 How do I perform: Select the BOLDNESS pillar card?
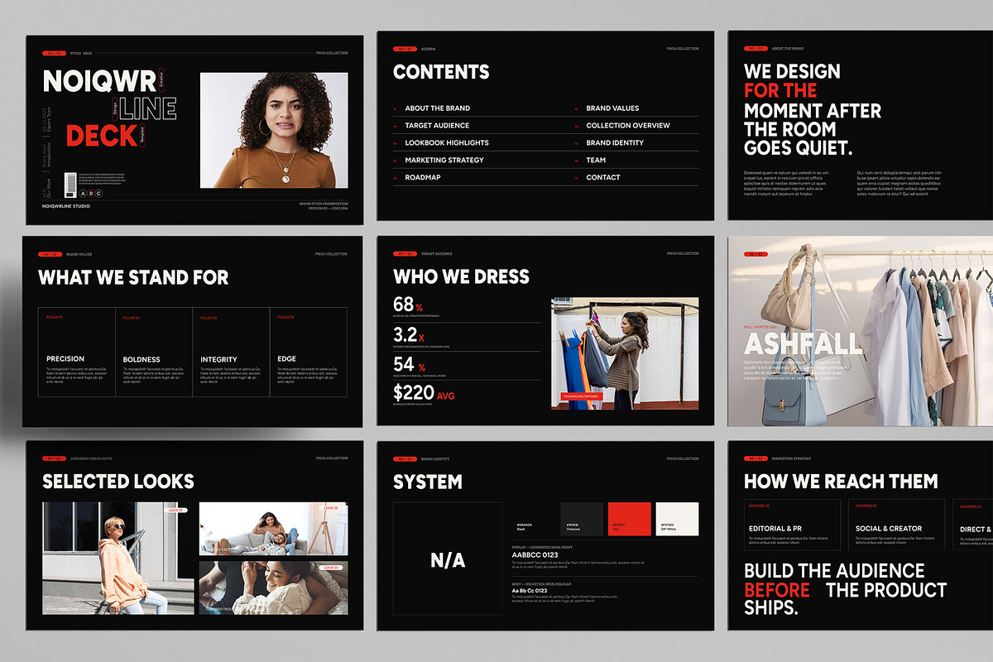pos(154,352)
